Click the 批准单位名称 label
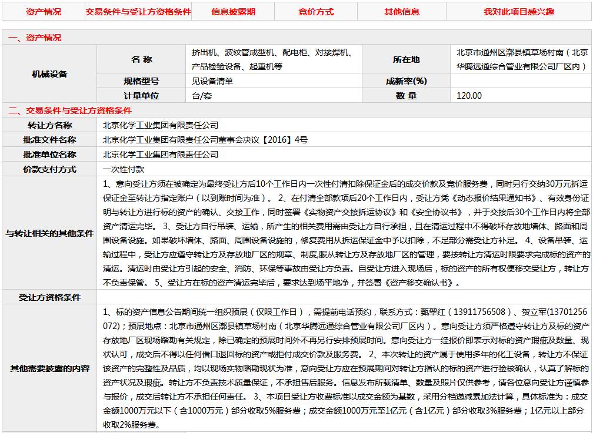The image size is (593, 433). [49, 155]
